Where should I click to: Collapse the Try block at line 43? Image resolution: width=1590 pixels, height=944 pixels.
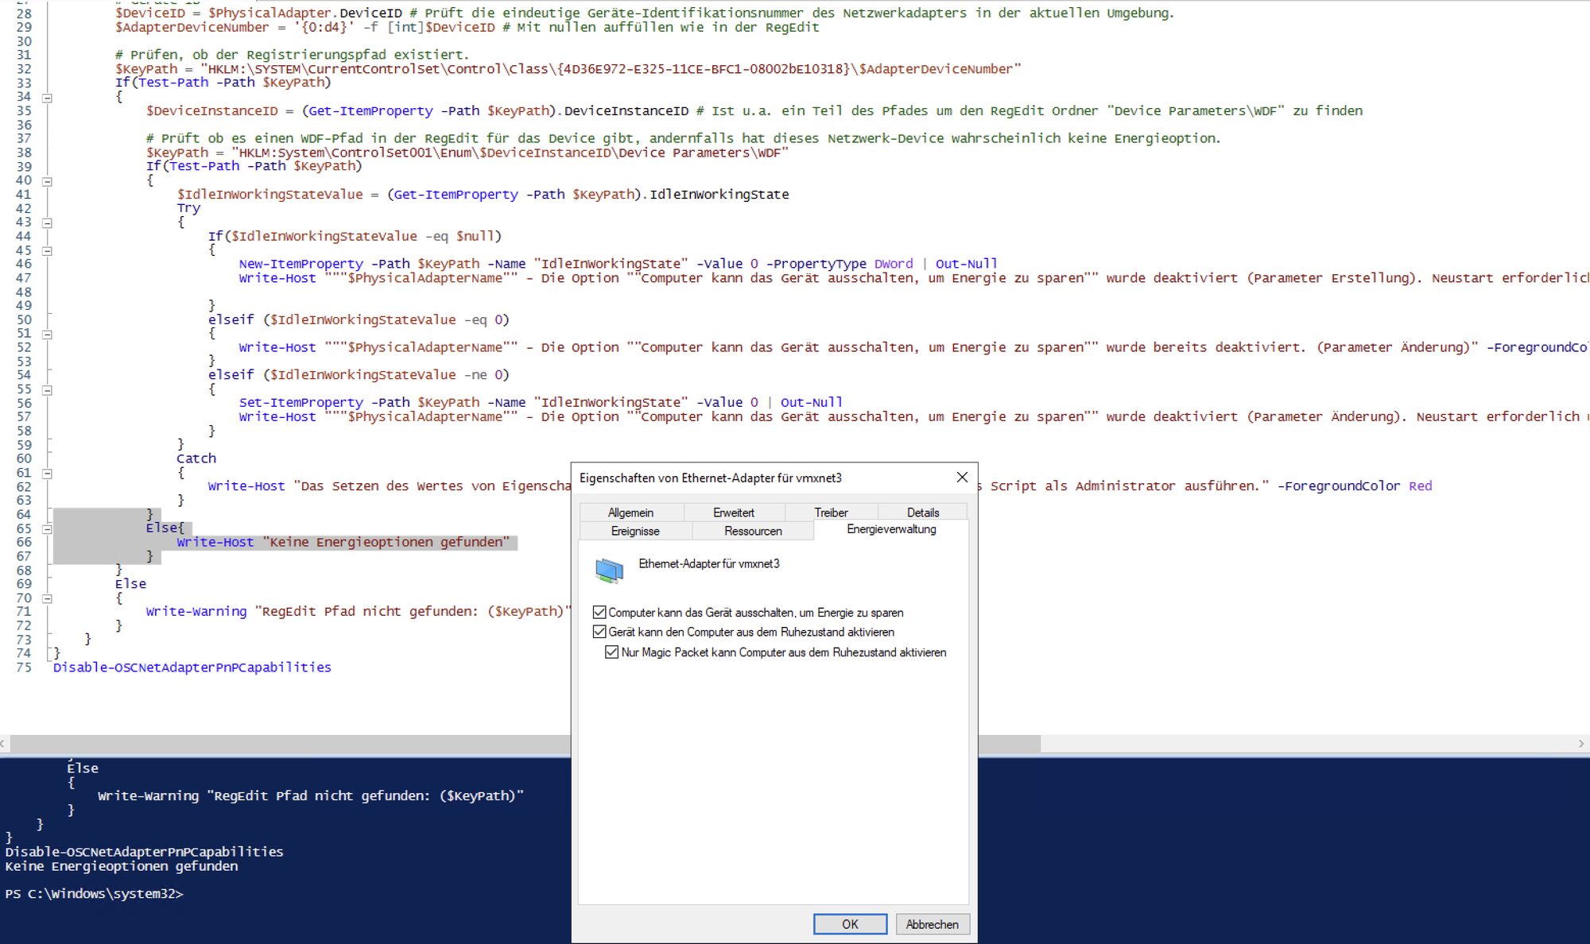click(x=47, y=223)
